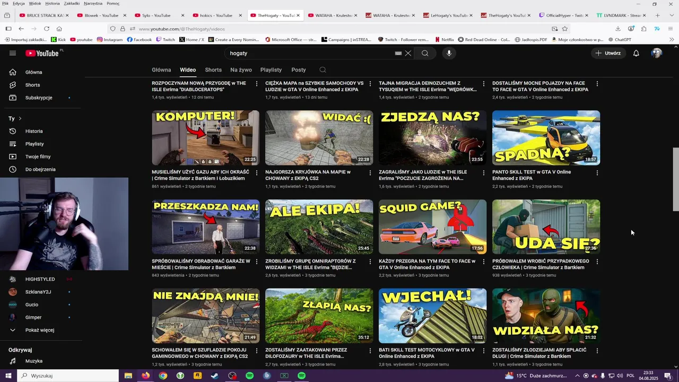Open video title ZROBILIŚMY GRUPĘ OMNIRAPTORÓW
Image resolution: width=679 pixels, height=382 pixels.
[310, 264]
